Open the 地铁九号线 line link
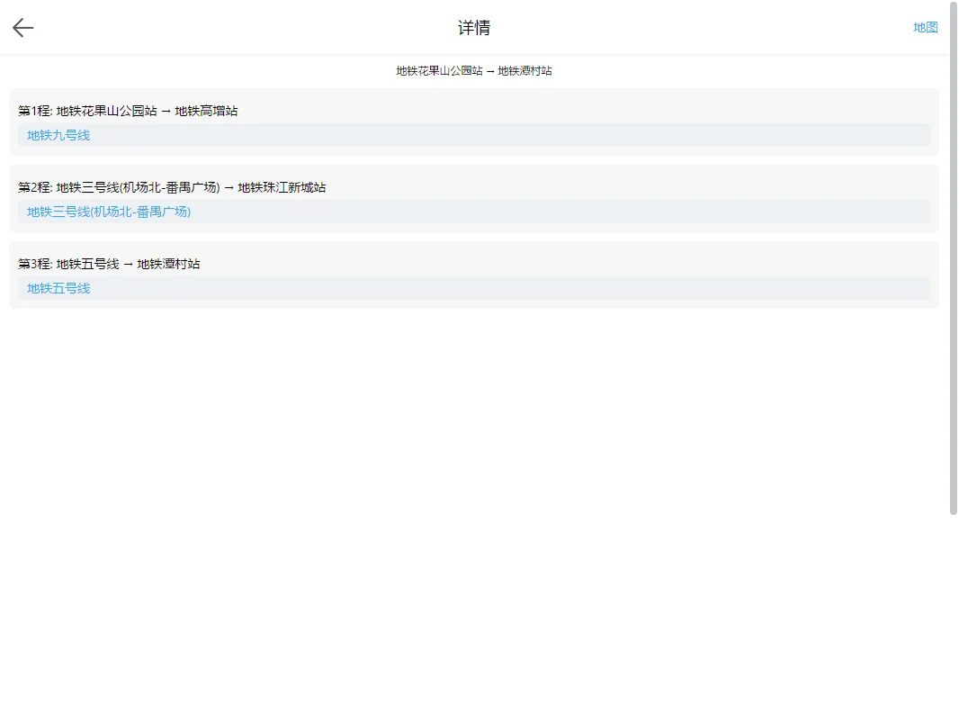The width and height of the screenshot is (959, 713). 58,135
